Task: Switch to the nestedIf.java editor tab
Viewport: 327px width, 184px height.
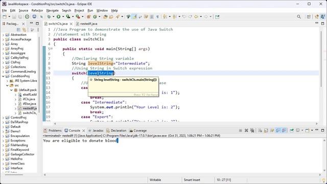Action: point(87,24)
